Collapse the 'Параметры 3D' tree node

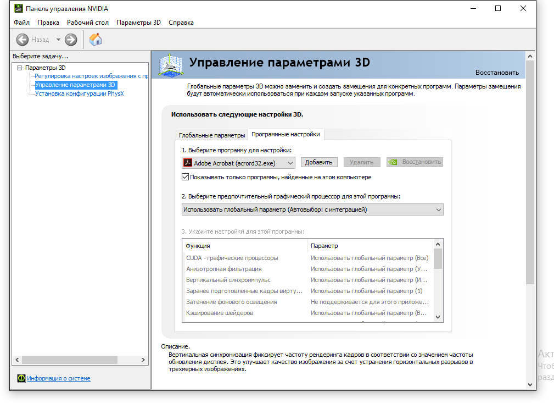click(20, 68)
